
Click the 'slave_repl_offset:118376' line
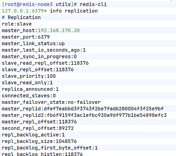38,70
